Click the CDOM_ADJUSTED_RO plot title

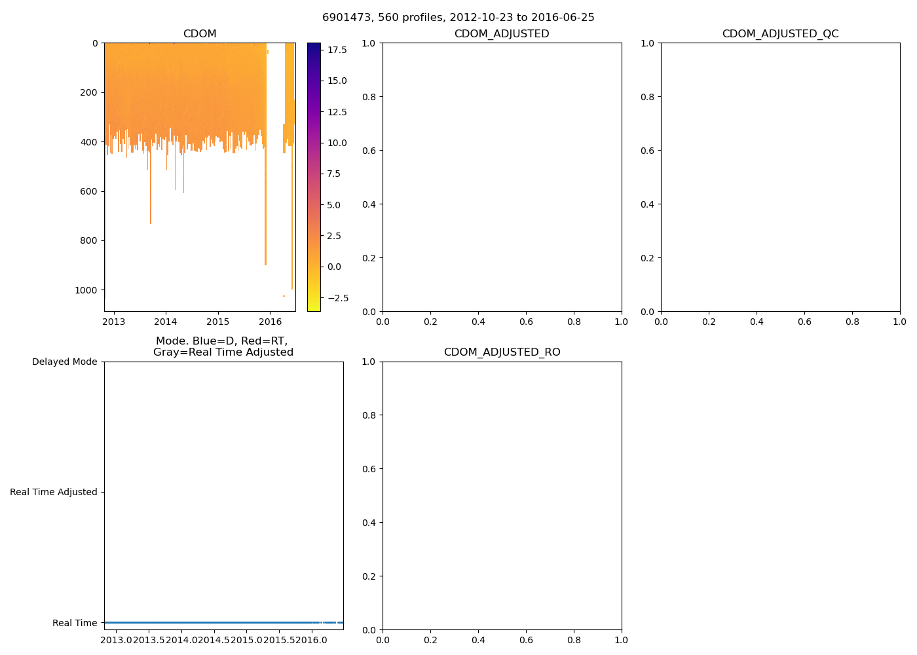pos(502,352)
